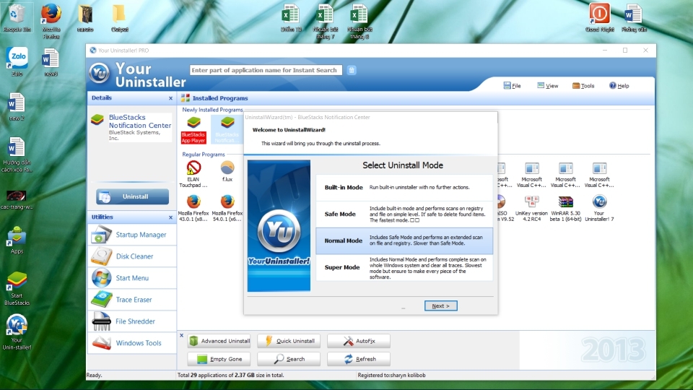Image resolution: width=693 pixels, height=390 pixels.
Task: Open Zalo desktop shortcut
Action: click(x=17, y=61)
